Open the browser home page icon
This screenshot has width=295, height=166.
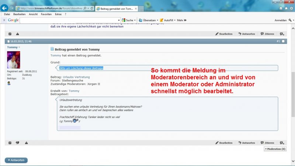tap(281, 8)
